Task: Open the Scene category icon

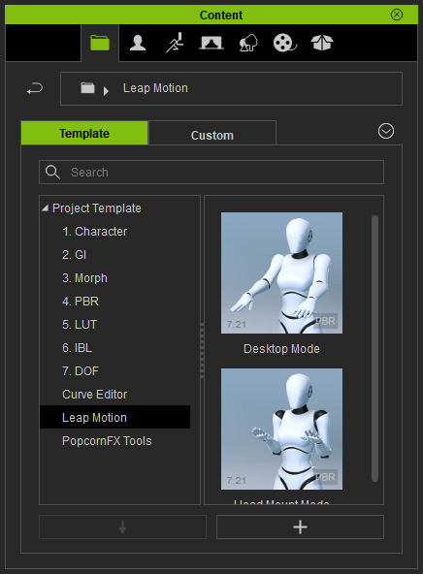Action: point(211,43)
